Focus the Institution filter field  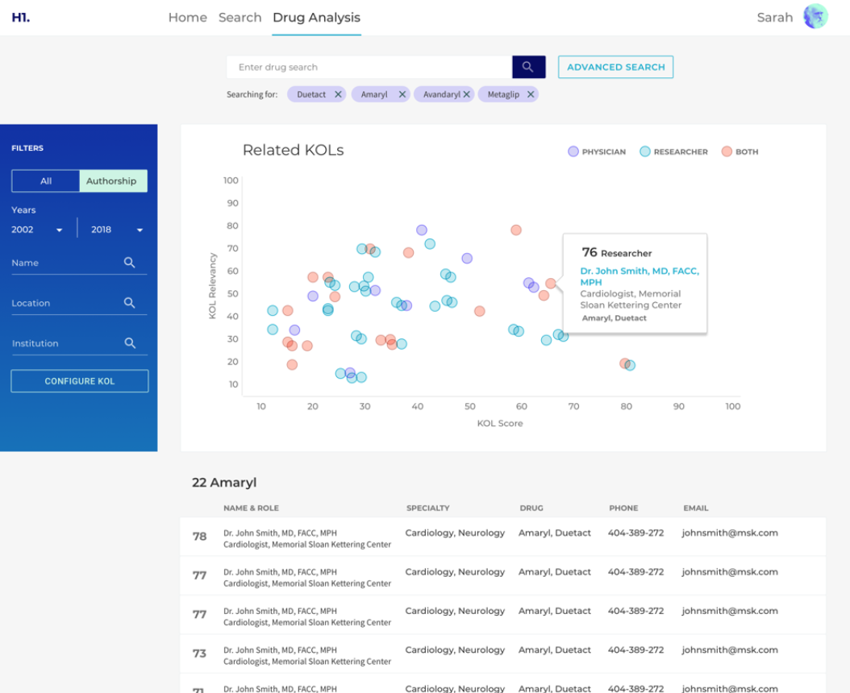(x=79, y=343)
